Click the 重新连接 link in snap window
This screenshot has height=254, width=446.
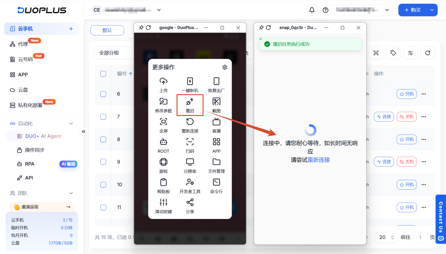click(x=318, y=160)
